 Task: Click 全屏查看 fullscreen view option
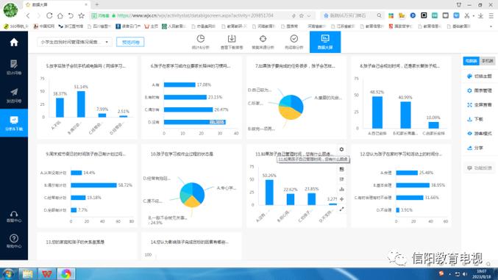click(x=480, y=105)
